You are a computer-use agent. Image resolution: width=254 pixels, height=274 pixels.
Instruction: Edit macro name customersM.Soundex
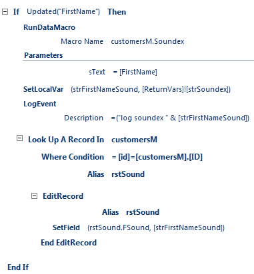click(x=147, y=41)
